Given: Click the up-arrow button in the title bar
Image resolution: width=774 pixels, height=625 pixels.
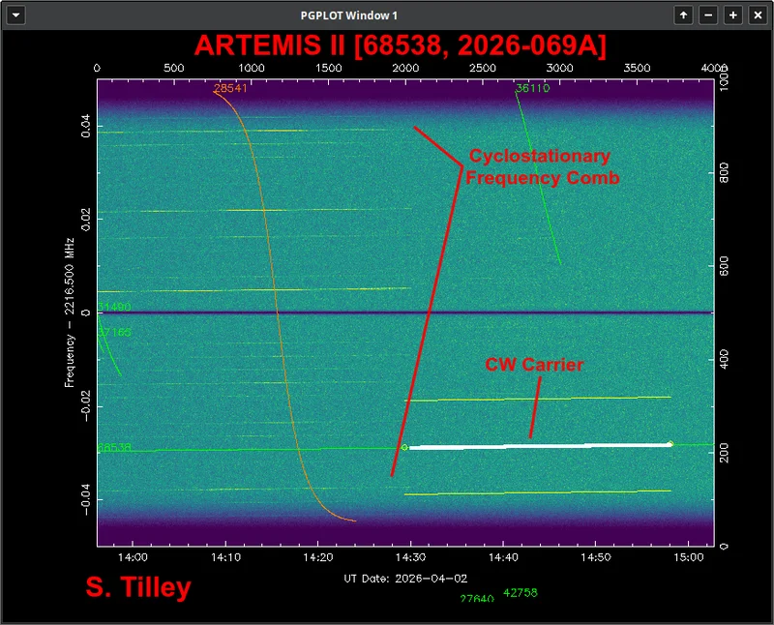Looking at the screenshot, I should point(683,15).
